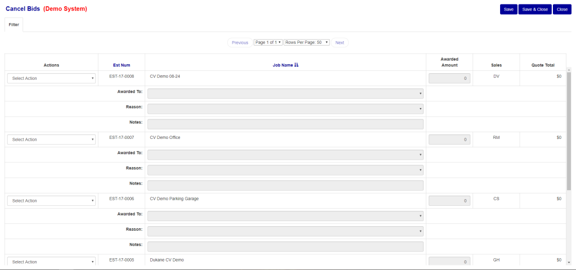Open Select Action for EST-17-0008
This screenshot has height=270, width=576.
(x=51, y=78)
